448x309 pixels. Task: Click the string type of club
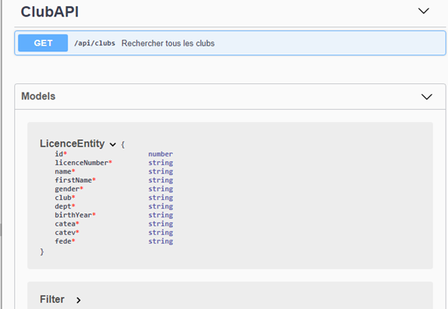[161, 198]
